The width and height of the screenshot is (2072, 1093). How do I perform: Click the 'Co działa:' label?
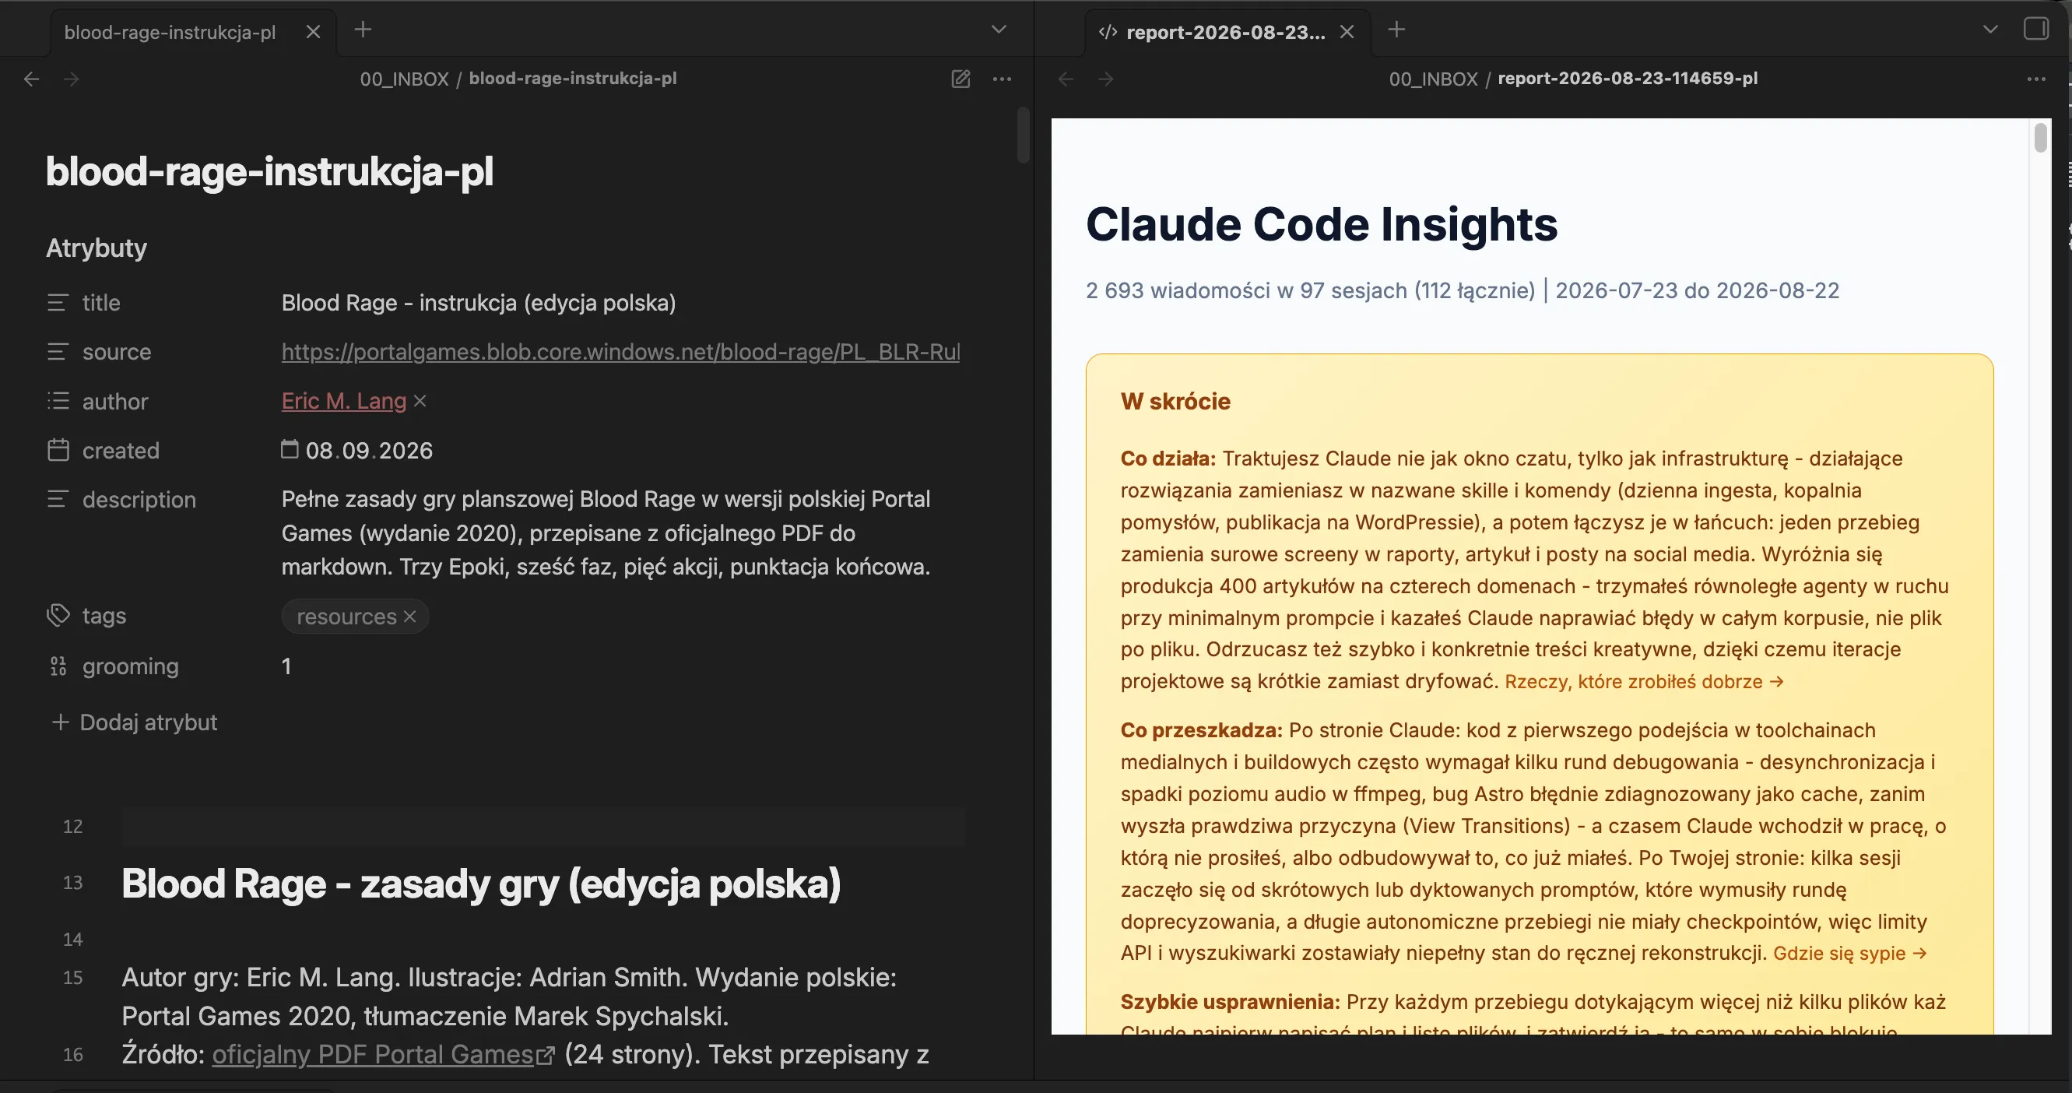(1168, 459)
